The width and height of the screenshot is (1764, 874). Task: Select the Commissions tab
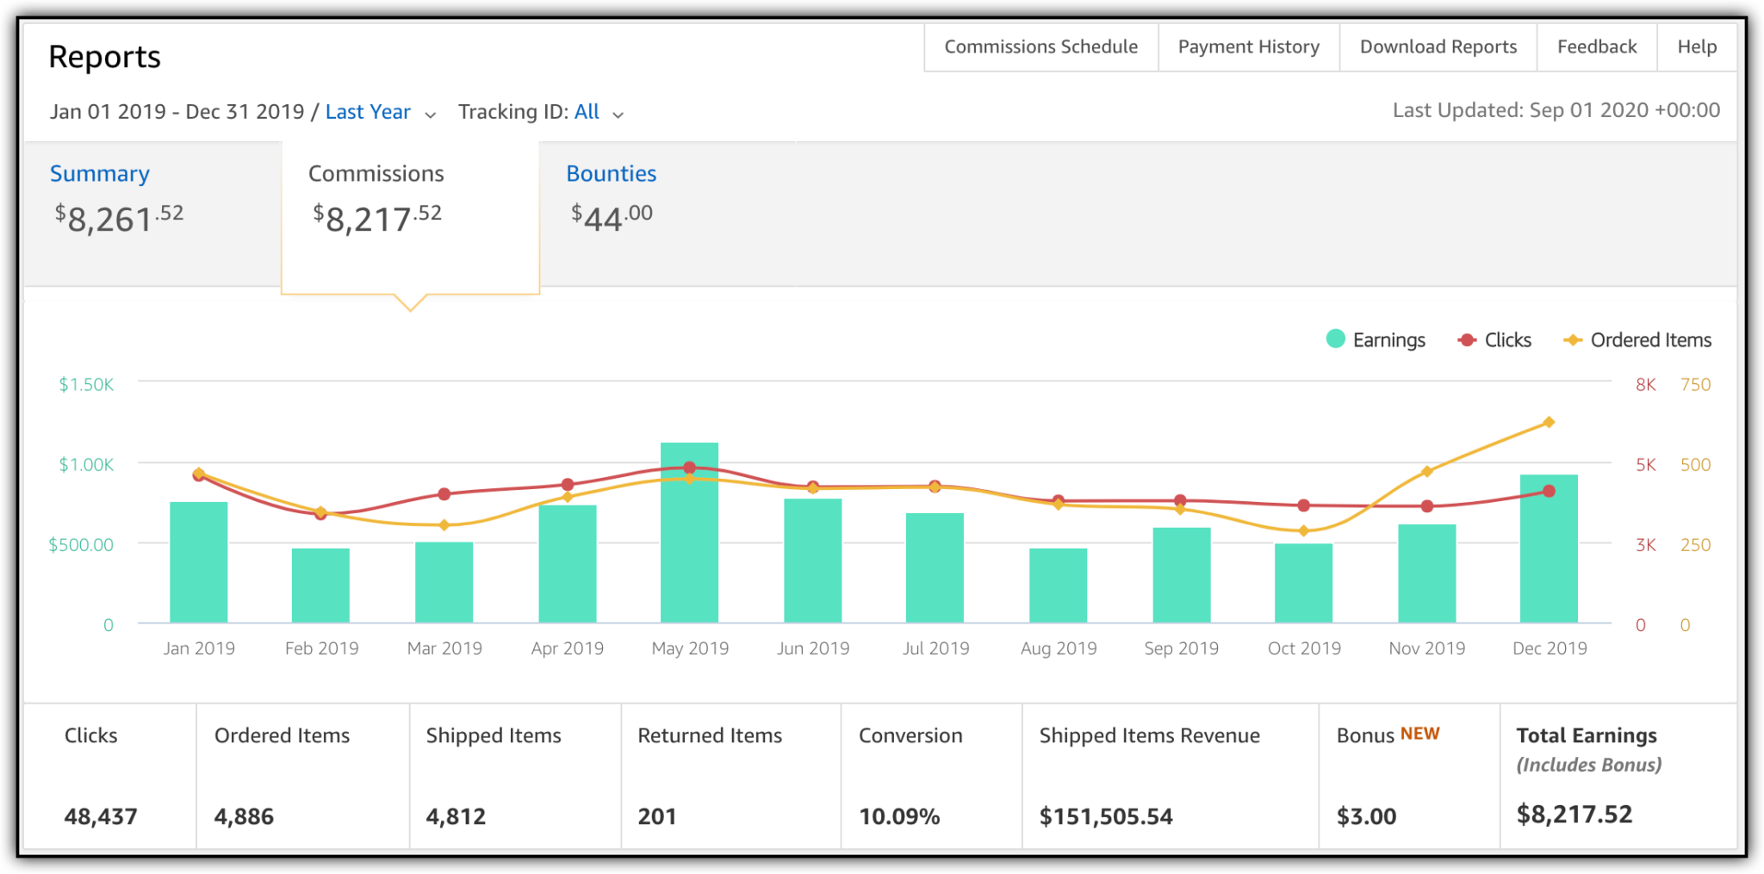click(376, 173)
